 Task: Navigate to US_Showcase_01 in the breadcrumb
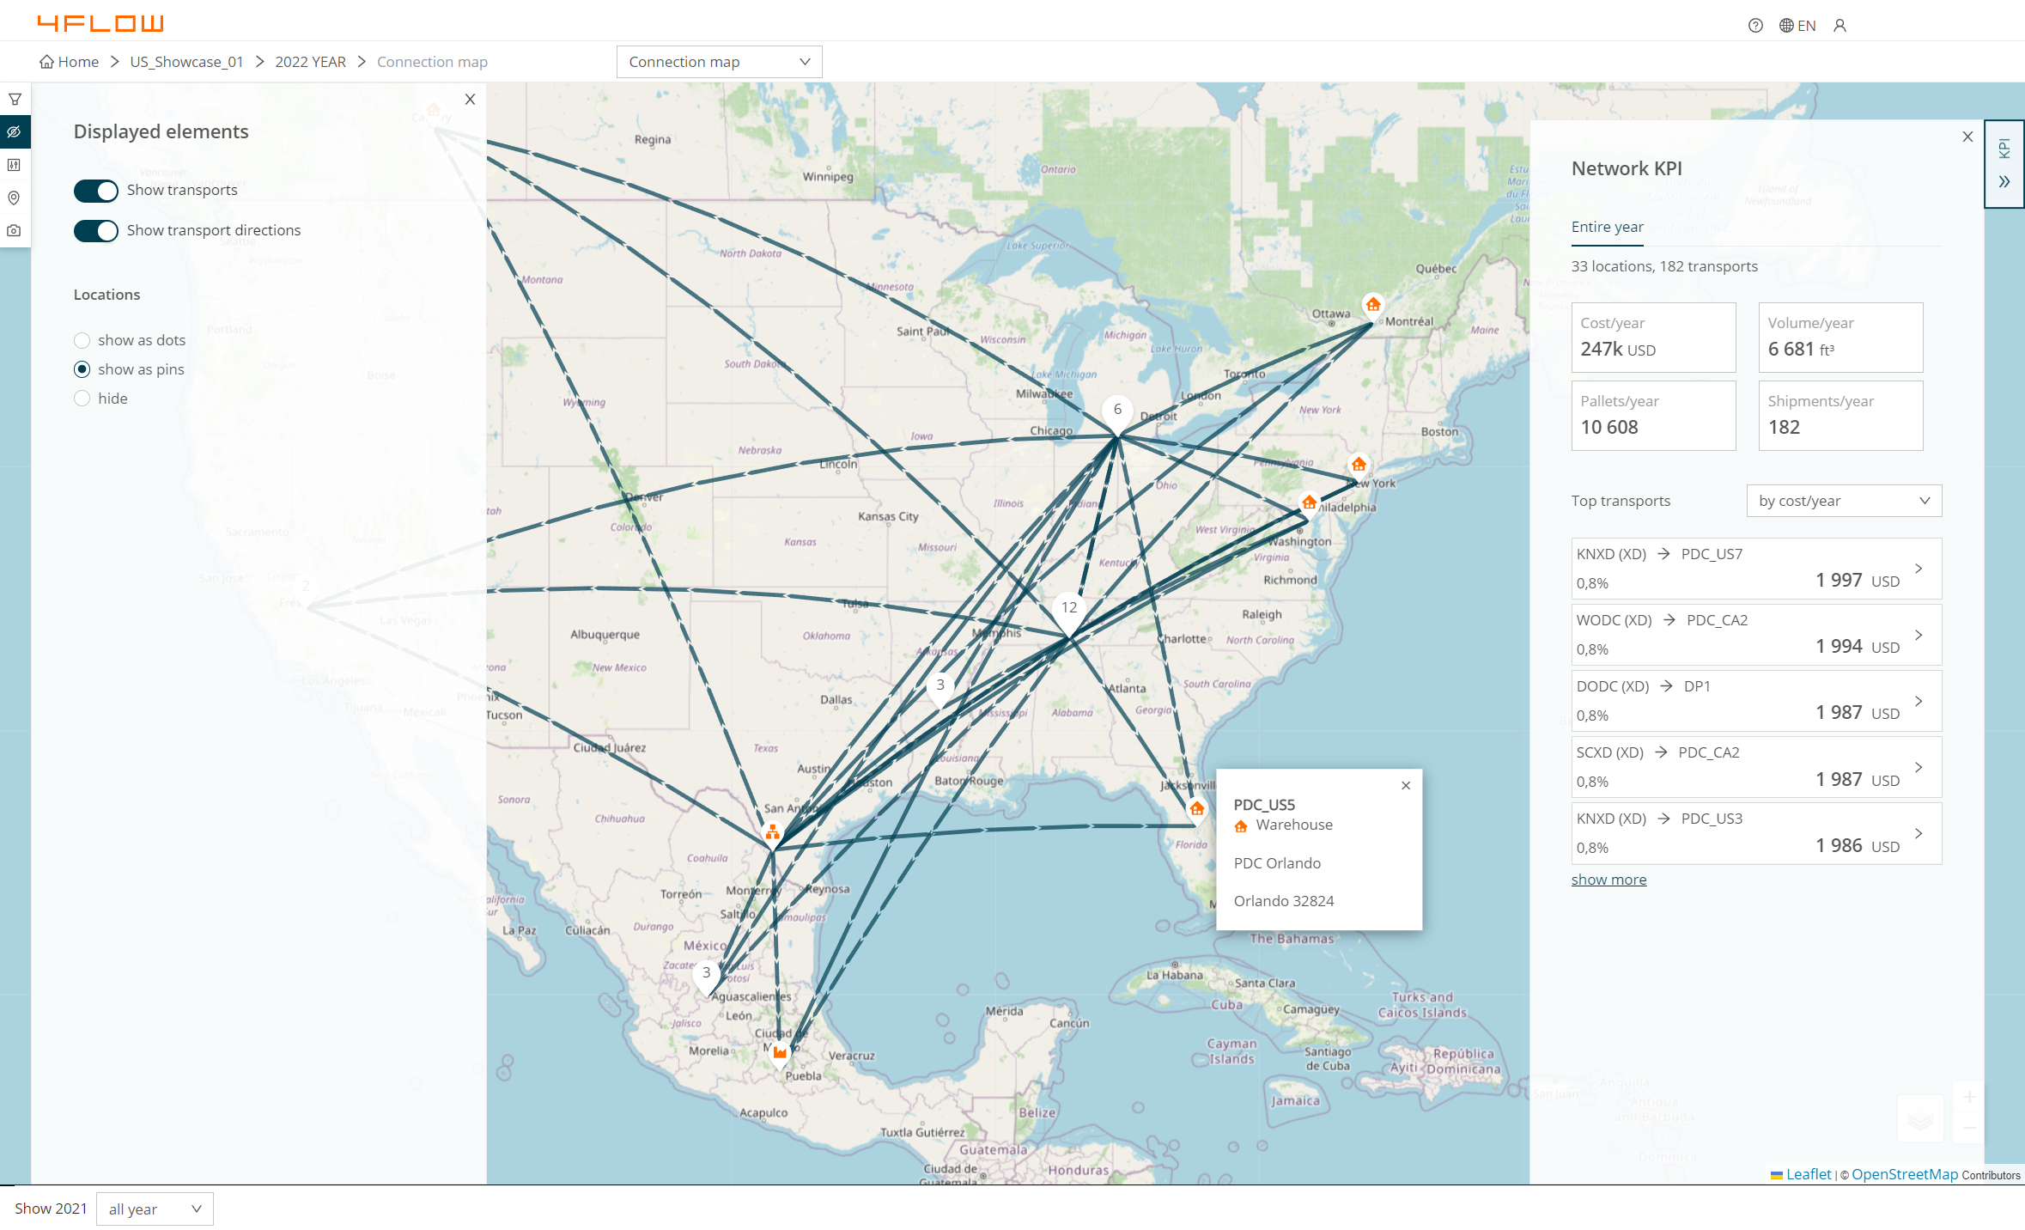185,61
